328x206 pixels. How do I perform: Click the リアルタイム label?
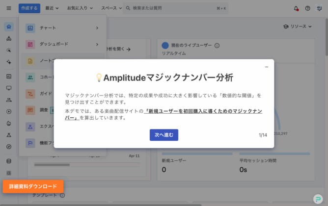tap(174, 53)
